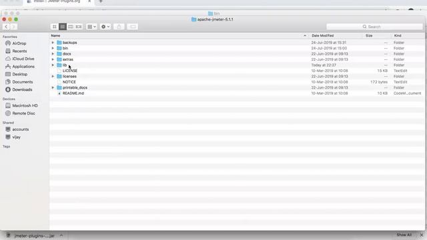This screenshot has height=240, width=427.
Task: Open the download item options chevron
Action: 61,235
